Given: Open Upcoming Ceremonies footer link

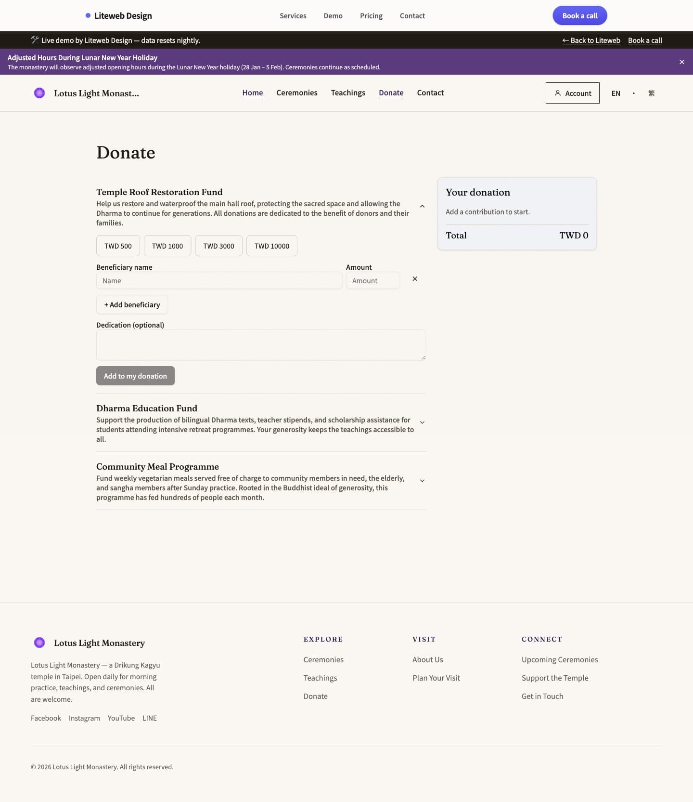Looking at the screenshot, I should [560, 659].
